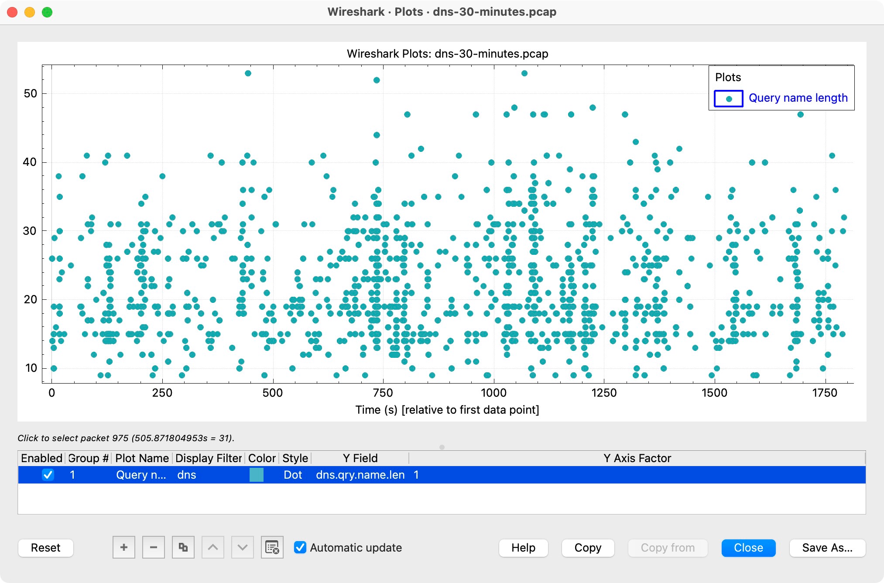Image resolution: width=884 pixels, height=583 pixels.
Task: Click the pane splitter handle dot below the graph
Action: click(442, 447)
